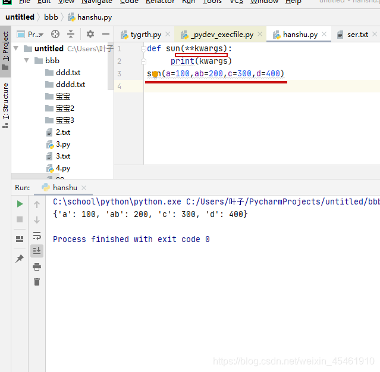Click the gutter line number 4

pos(120,86)
